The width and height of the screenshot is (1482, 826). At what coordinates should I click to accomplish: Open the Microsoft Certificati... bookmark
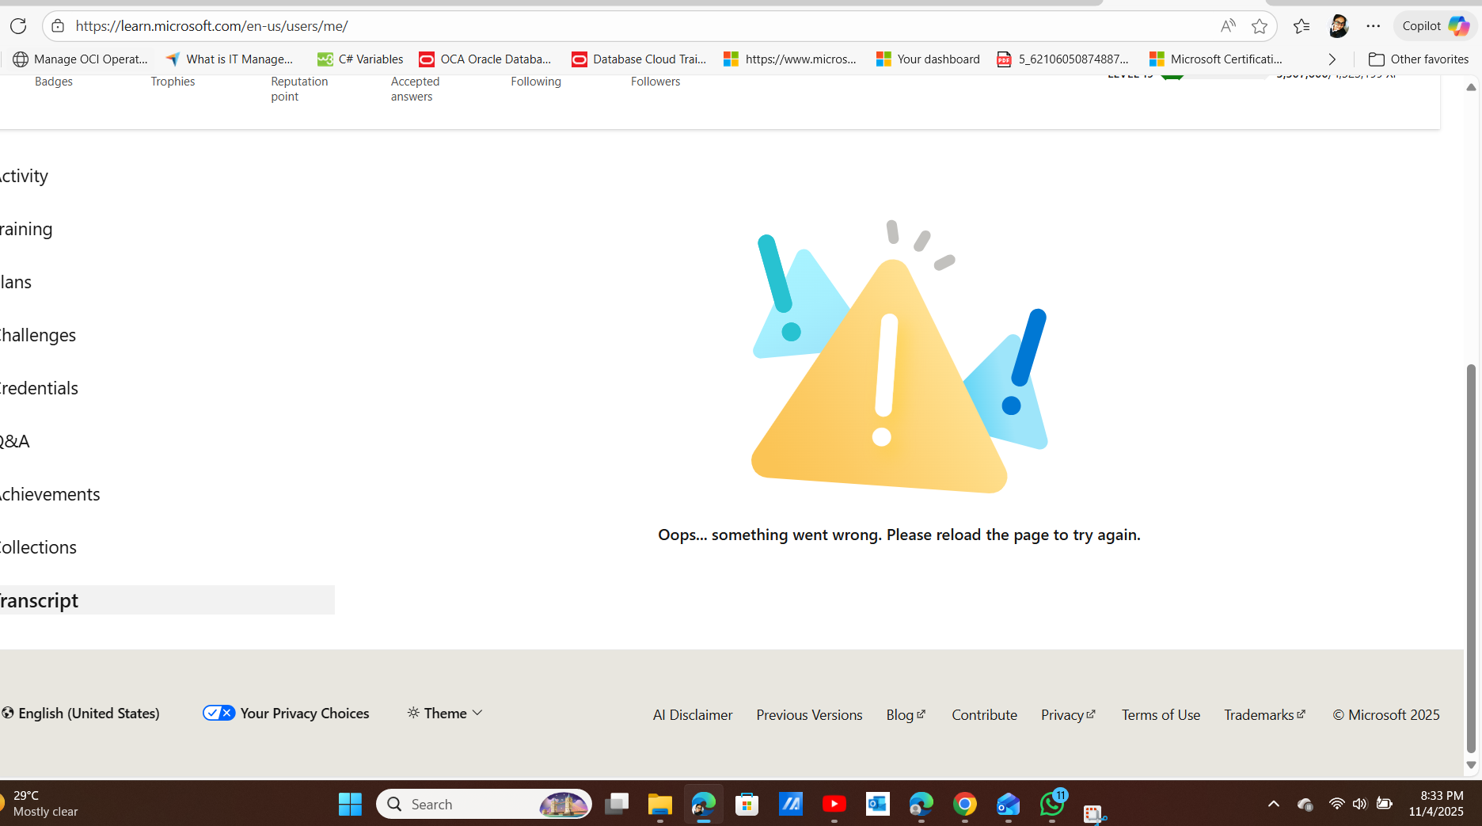point(1216,59)
